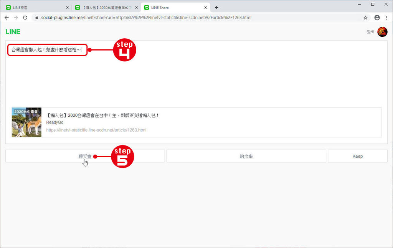The height and width of the screenshot is (248, 393).
Task: Close the LINE旅遊 tab
Action: (x=67, y=8)
